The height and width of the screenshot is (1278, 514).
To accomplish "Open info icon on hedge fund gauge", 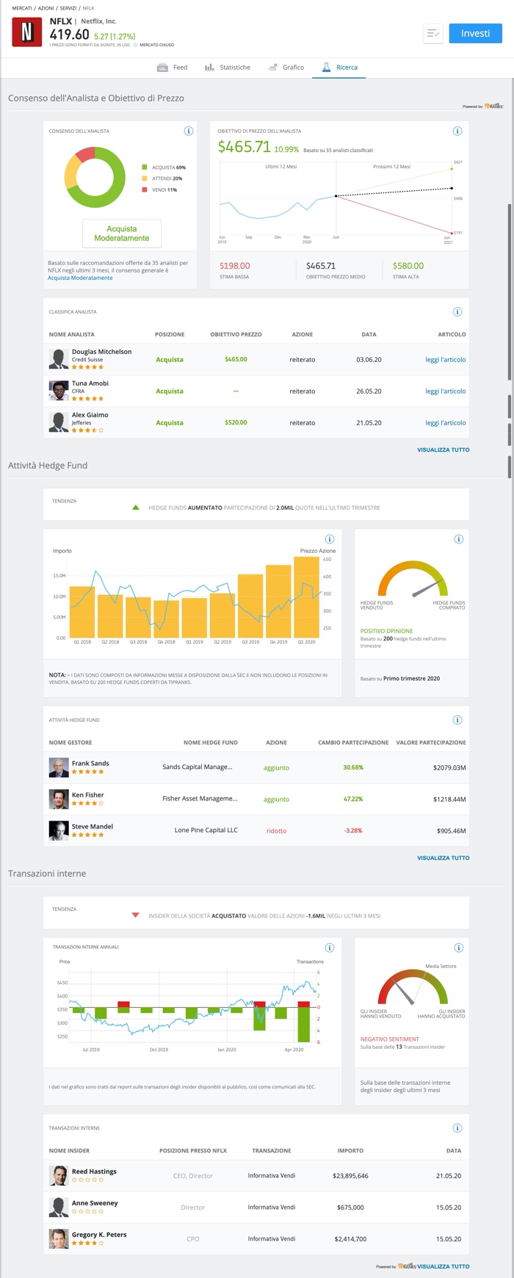I will pos(459,539).
